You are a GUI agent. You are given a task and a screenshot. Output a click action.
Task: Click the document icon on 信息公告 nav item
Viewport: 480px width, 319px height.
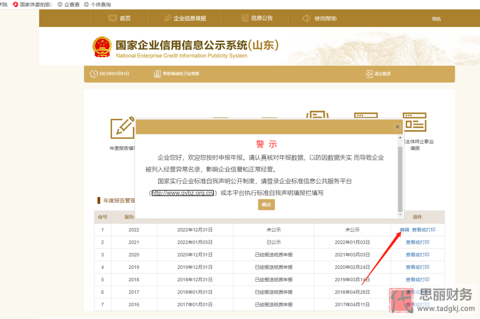point(244,18)
